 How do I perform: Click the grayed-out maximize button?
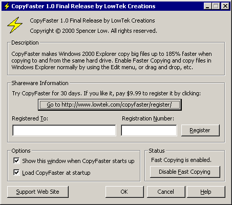pos(216,6)
